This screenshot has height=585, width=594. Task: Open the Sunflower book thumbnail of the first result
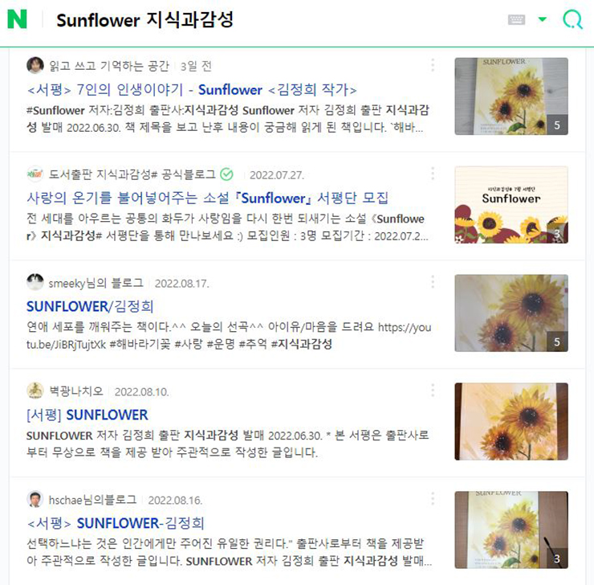click(511, 96)
